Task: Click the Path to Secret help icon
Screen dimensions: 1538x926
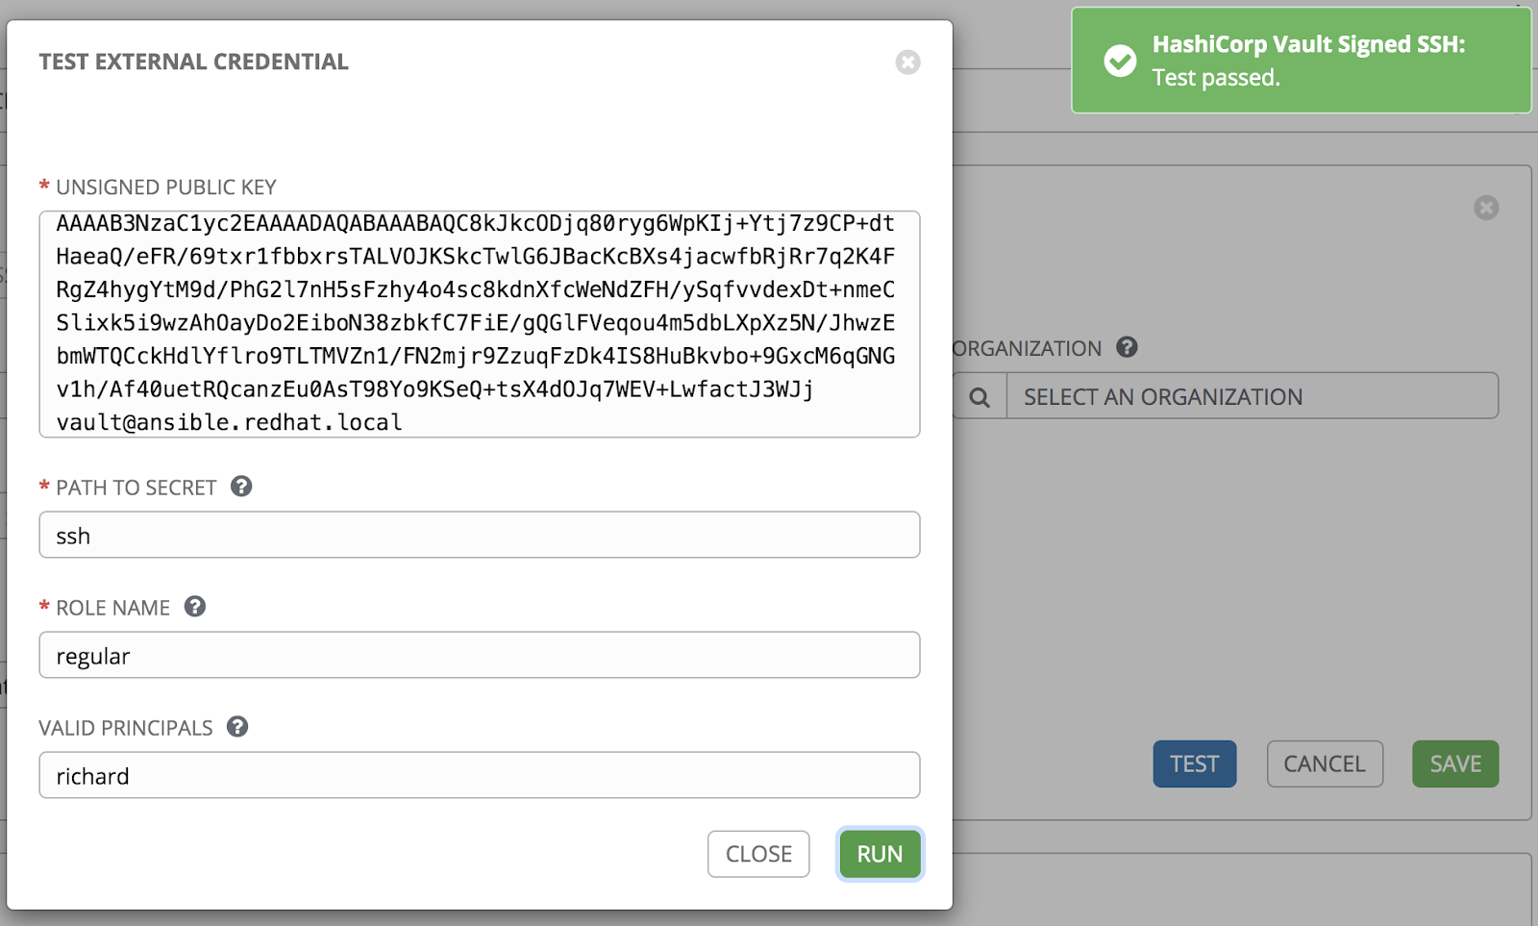Action: point(241,487)
